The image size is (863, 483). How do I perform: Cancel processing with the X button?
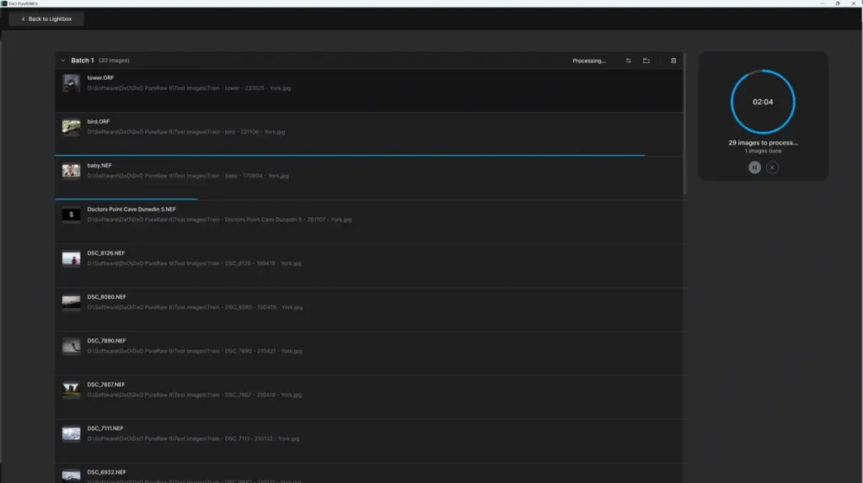point(772,167)
